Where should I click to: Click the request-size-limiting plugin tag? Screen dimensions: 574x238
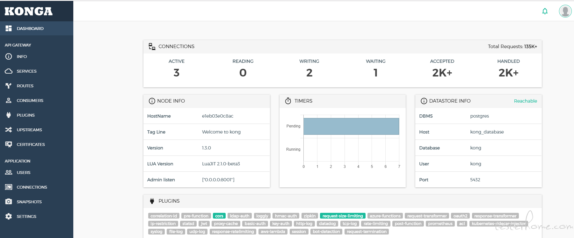[x=343, y=216]
